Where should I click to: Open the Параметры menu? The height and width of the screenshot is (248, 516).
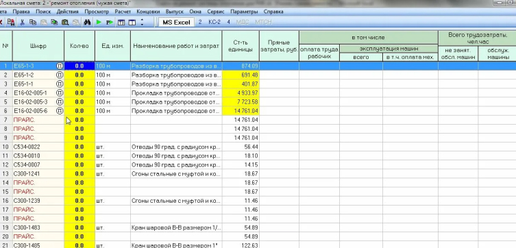244,12
